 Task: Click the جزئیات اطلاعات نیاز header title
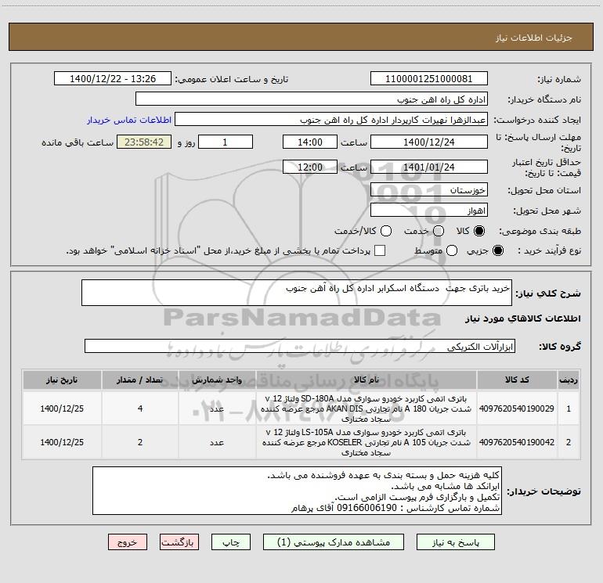533,38
